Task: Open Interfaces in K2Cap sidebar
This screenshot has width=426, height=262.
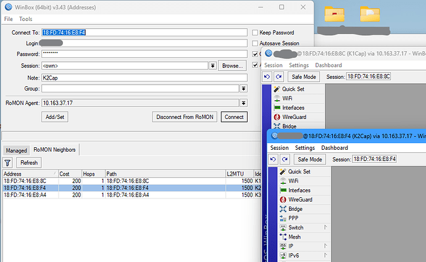Action: (299, 190)
